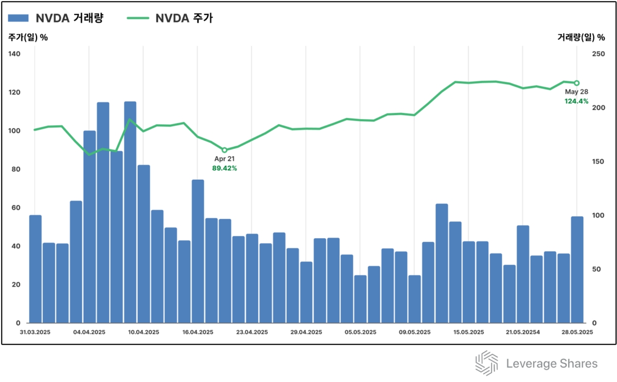Click the green NVDA 주가 legend line
The height and width of the screenshot is (382, 617).
137,18
